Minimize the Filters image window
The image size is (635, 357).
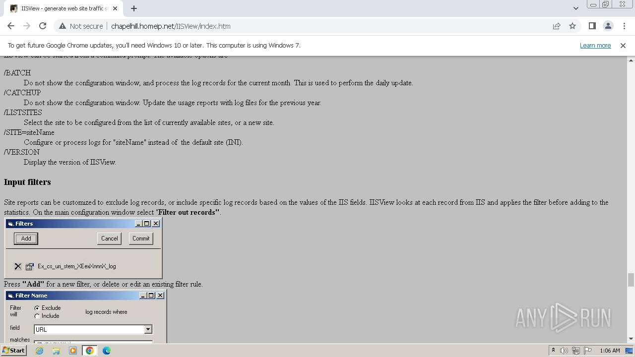click(x=138, y=224)
